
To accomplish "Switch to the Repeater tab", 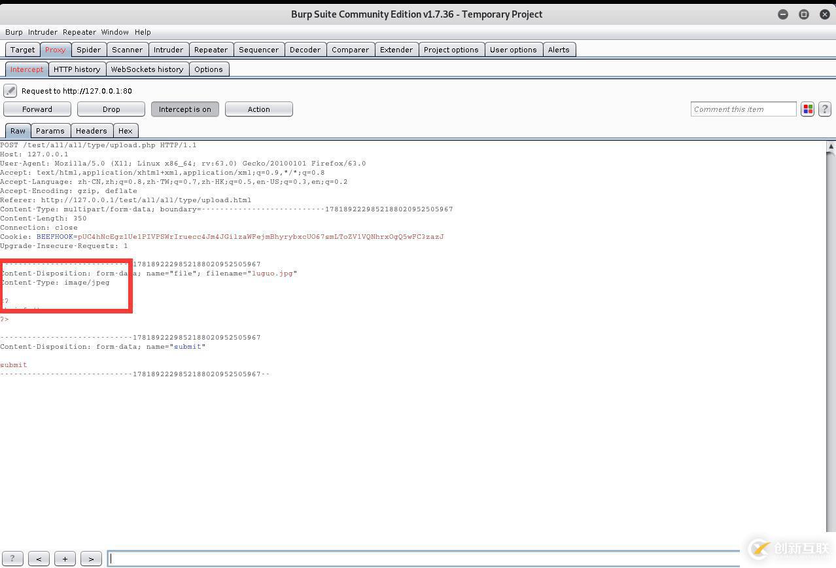I will [x=211, y=50].
